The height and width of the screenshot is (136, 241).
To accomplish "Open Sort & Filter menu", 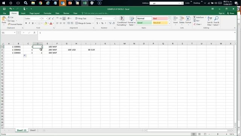I will pos(210,21).
